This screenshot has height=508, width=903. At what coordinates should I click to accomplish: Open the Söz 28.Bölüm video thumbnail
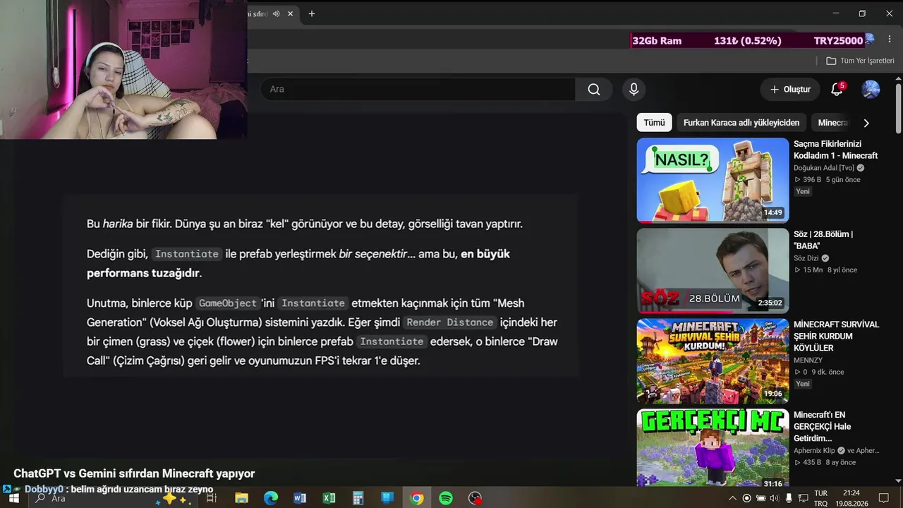[713, 270]
